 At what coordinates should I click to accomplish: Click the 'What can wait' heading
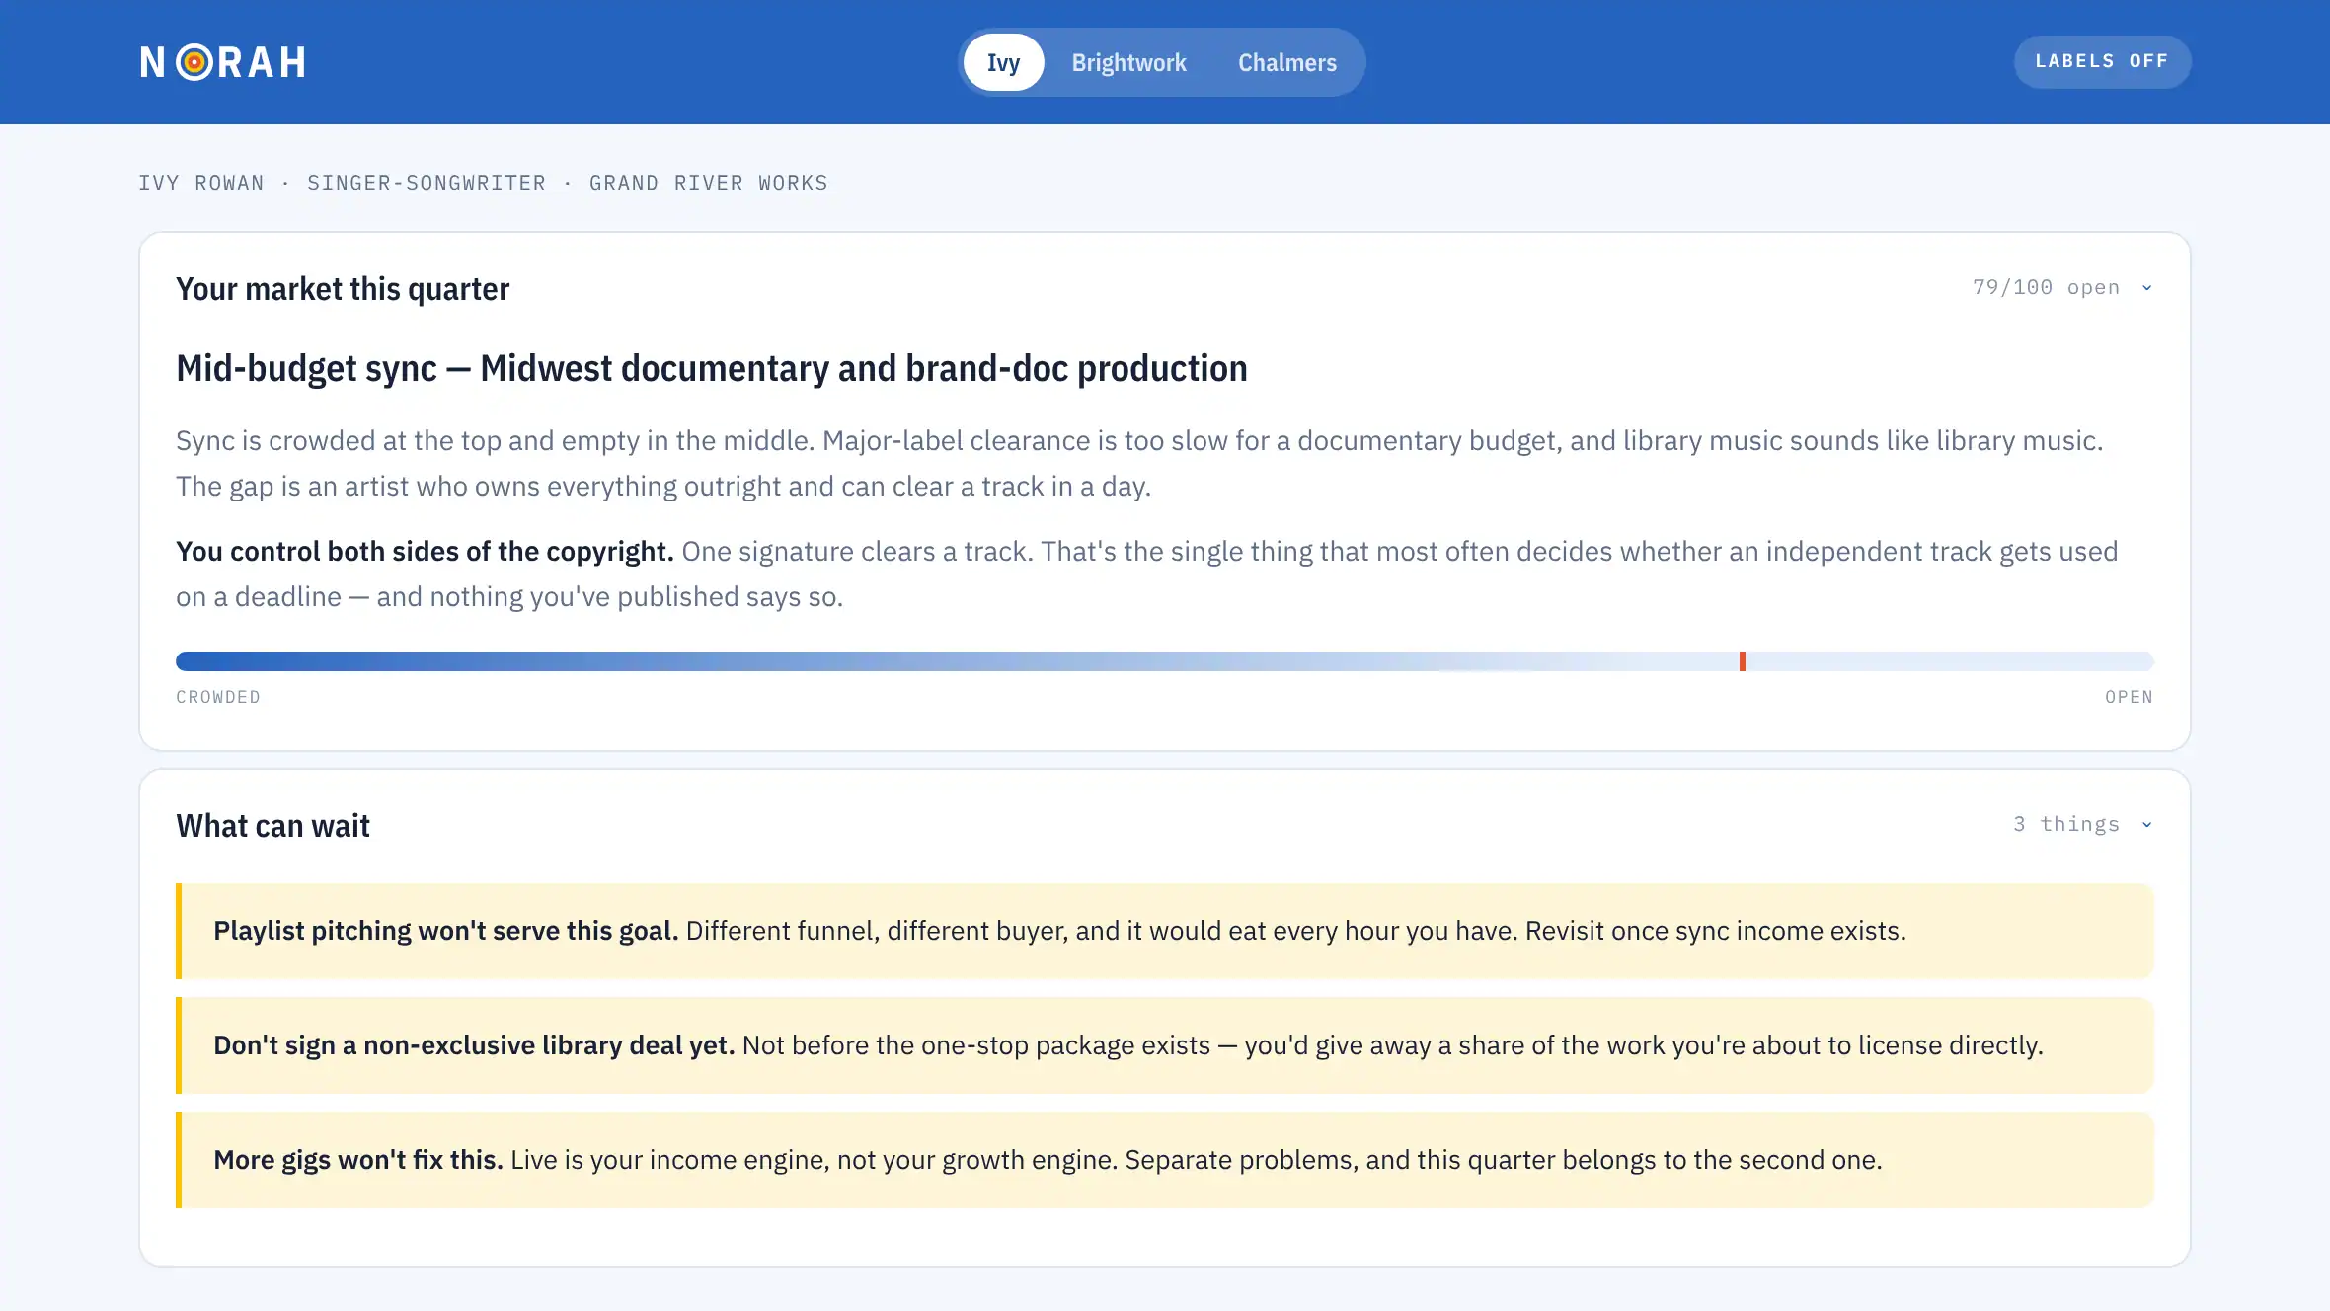pyautogui.click(x=272, y=826)
